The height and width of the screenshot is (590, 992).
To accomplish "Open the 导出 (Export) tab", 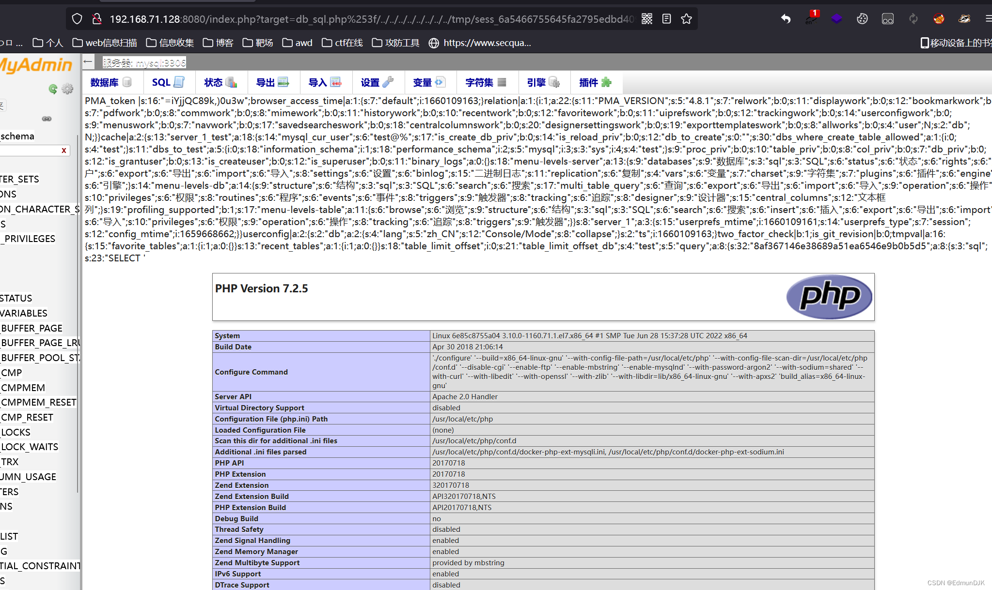I will pyautogui.click(x=272, y=82).
